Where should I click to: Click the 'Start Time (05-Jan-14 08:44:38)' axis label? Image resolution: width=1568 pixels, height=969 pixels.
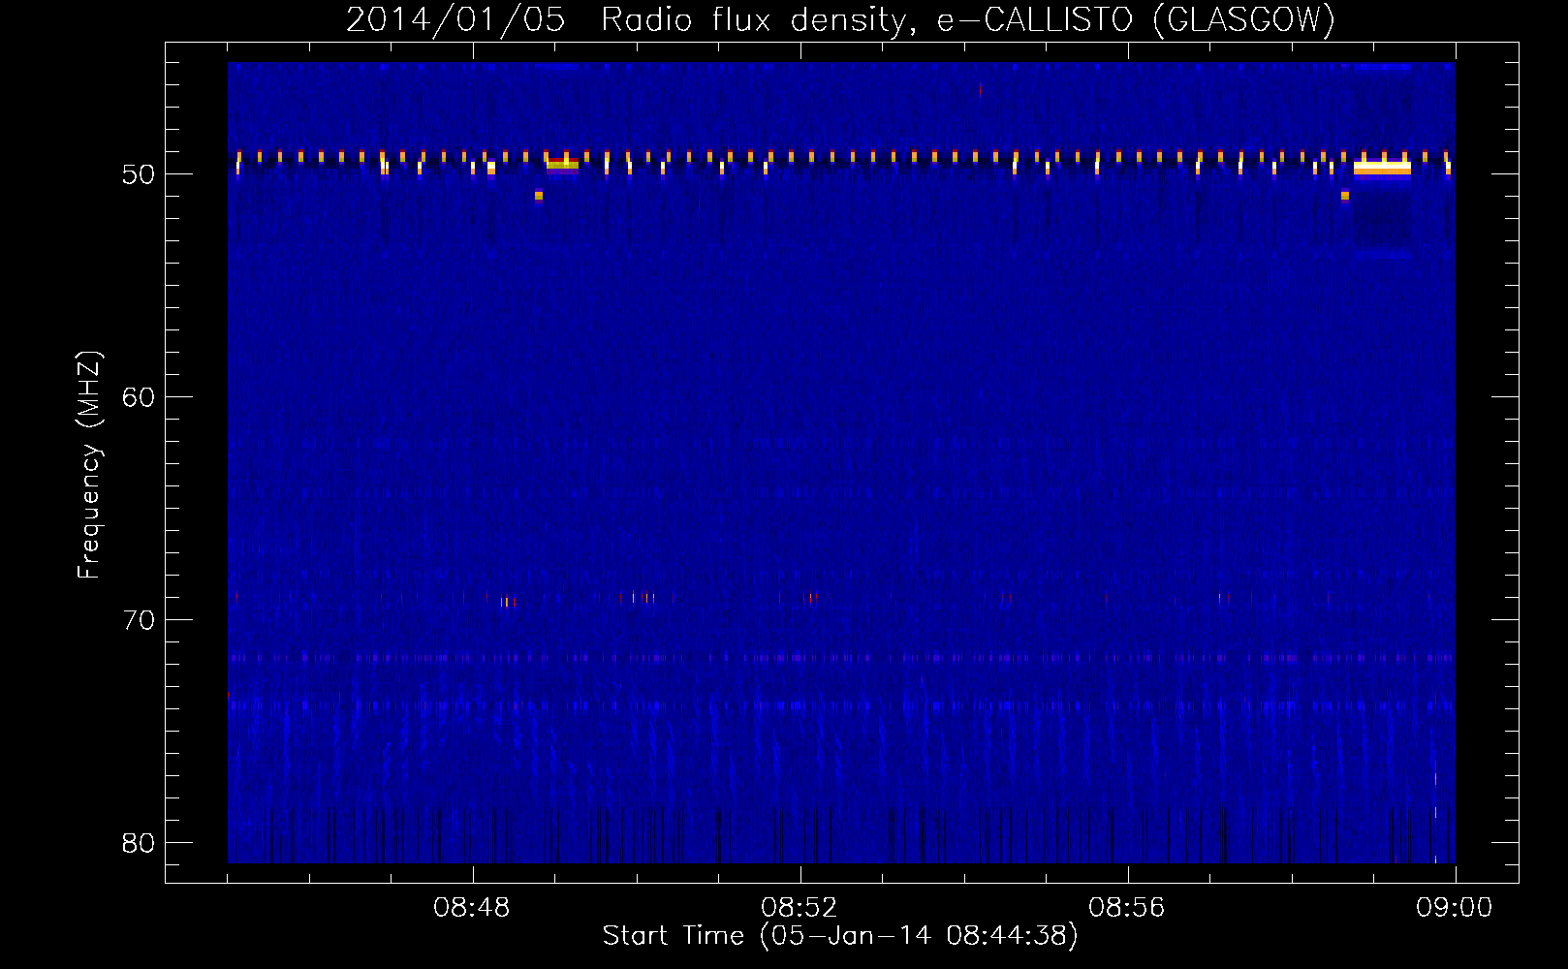pos(840,936)
